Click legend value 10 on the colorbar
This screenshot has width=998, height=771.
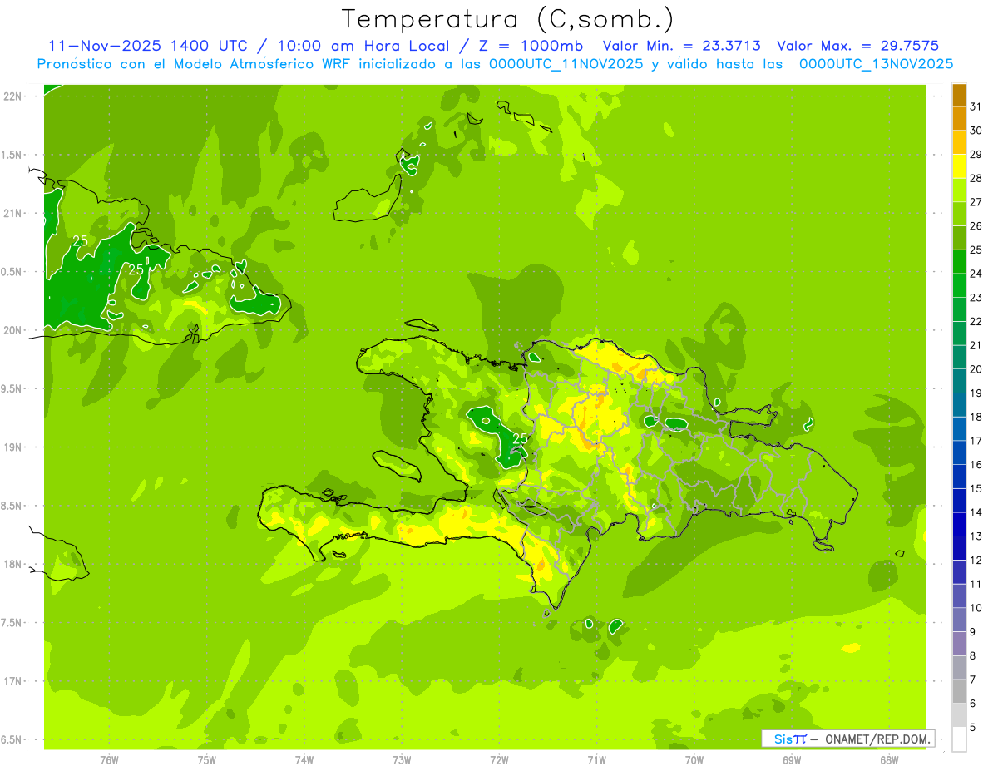click(x=976, y=608)
